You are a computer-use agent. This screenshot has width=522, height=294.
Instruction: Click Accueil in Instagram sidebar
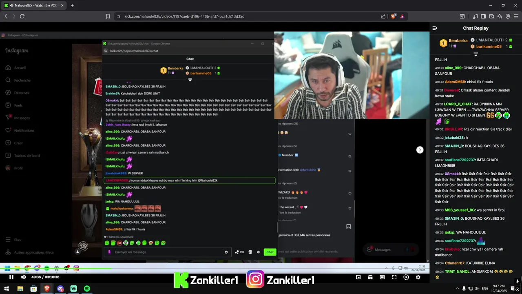20,68
